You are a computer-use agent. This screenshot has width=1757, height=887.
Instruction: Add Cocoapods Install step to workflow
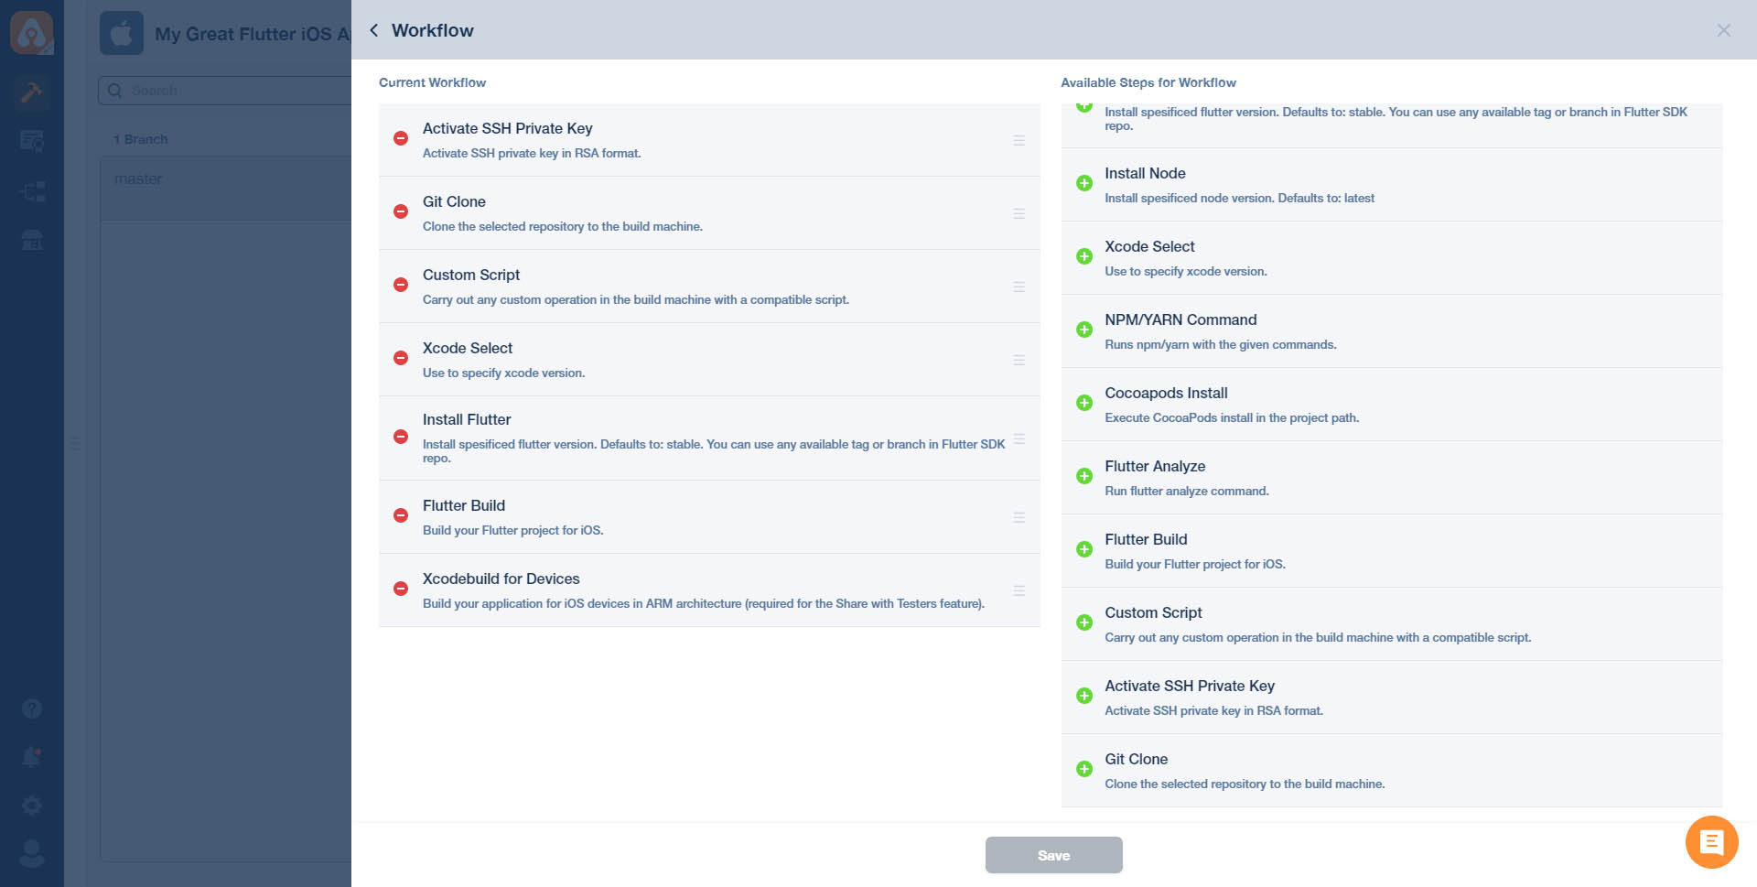pos(1084,403)
